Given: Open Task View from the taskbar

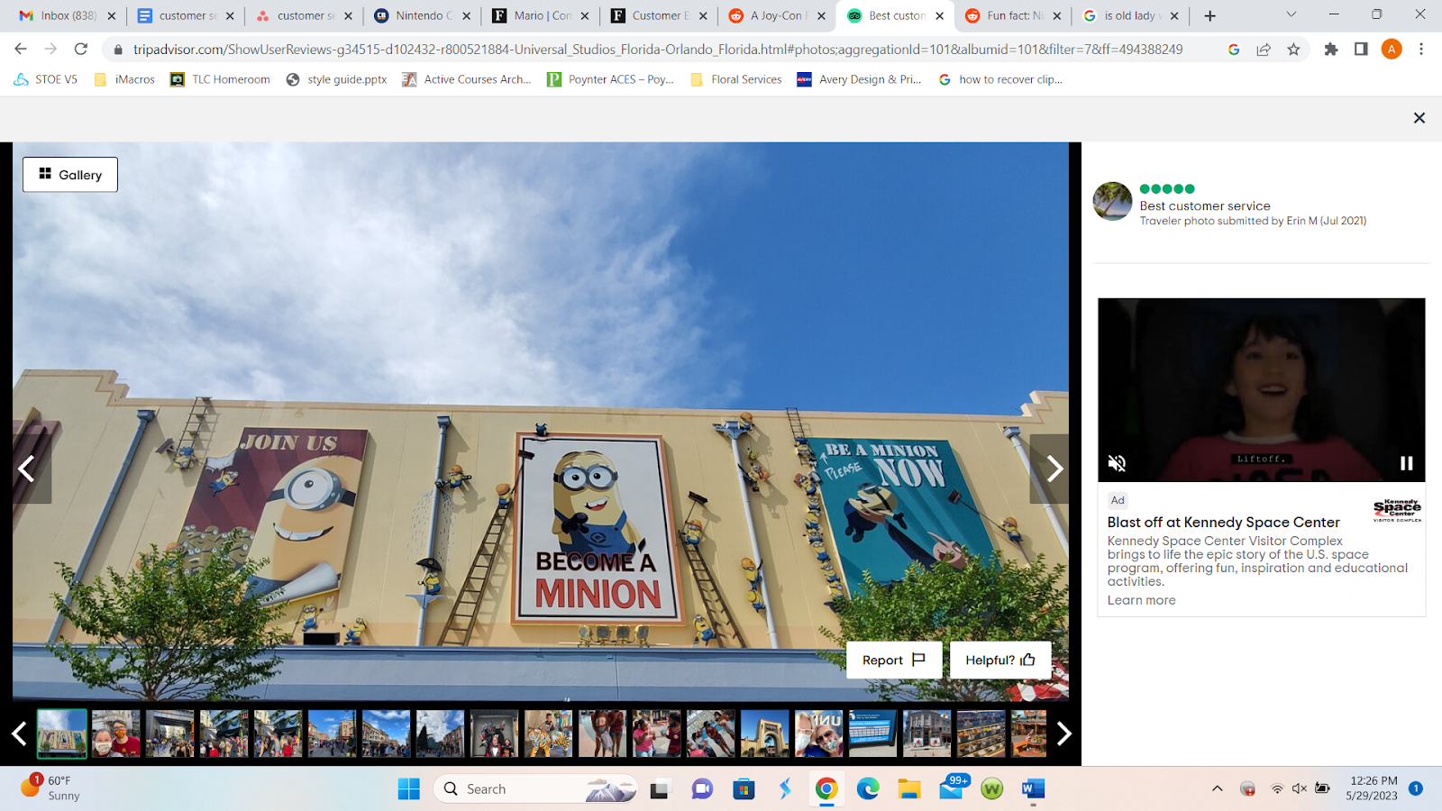Looking at the screenshot, I should point(661,789).
